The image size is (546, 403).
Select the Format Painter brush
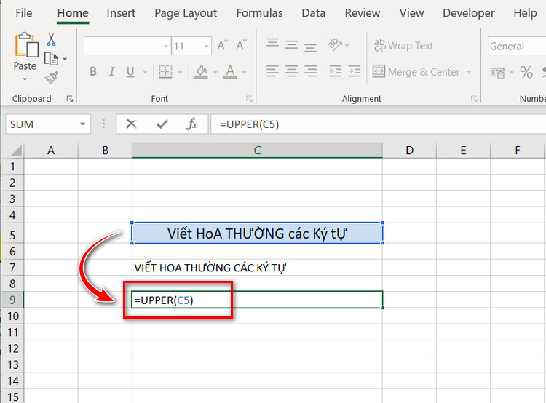pos(52,78)
